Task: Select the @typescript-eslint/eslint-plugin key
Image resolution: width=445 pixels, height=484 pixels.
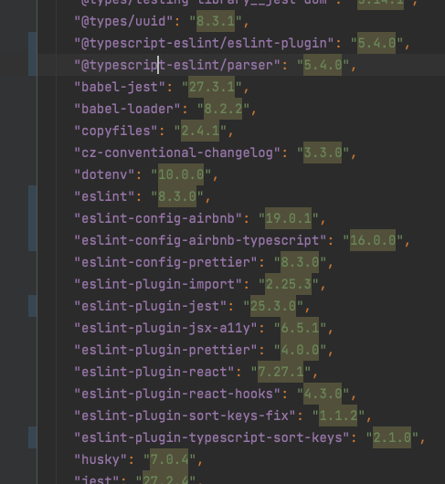Action: click(x=204, y=43)
